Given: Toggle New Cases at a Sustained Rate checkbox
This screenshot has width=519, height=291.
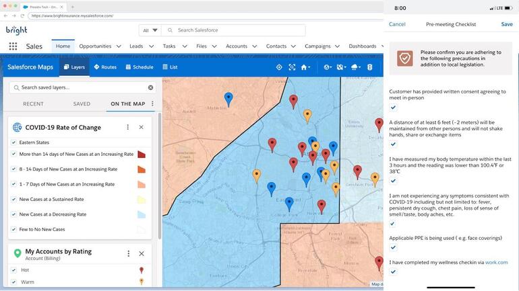Looking at the screenshot, I should click(x=13, y=200).
